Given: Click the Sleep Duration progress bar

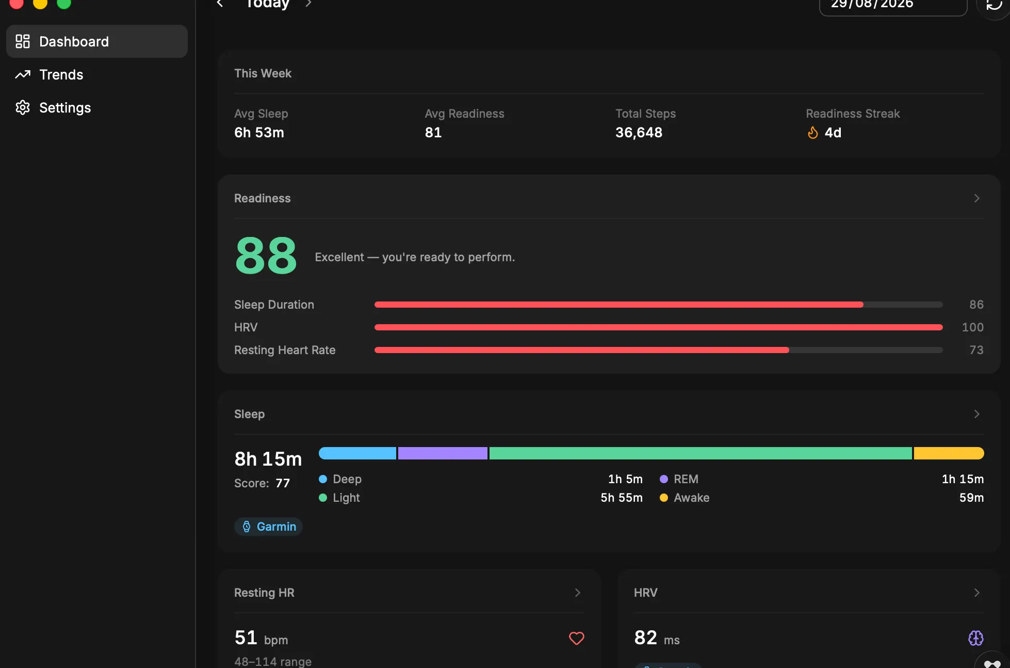Looking at the screenshot, I should pyautogui.click(x=659, y=305).
